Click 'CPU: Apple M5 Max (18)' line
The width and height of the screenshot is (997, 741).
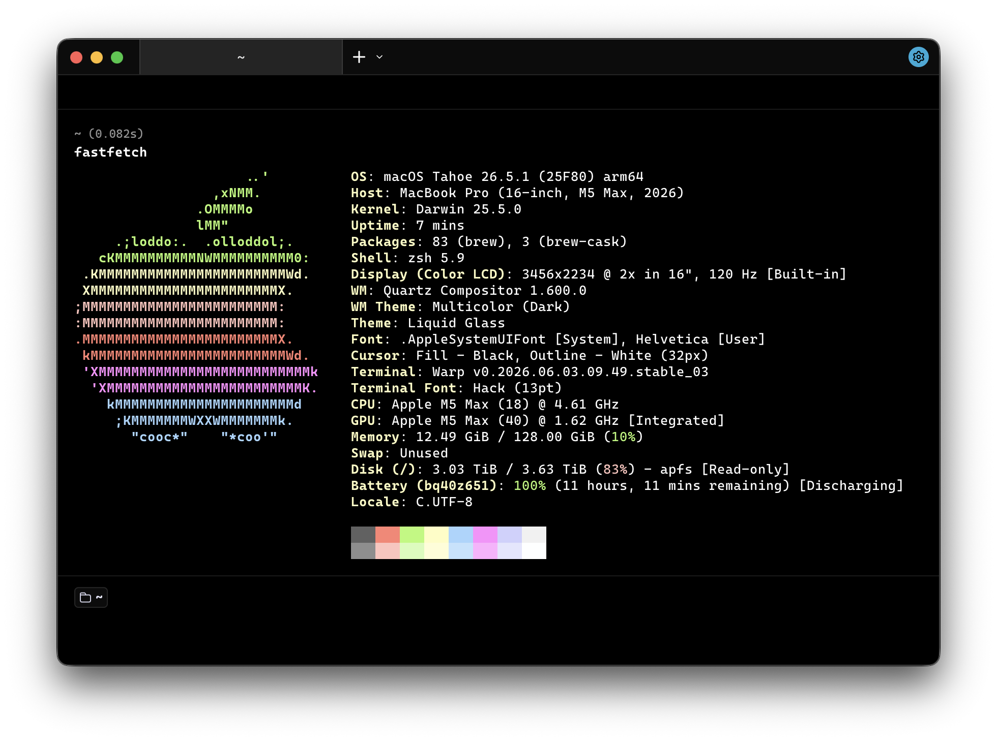(x=485, y=404)
